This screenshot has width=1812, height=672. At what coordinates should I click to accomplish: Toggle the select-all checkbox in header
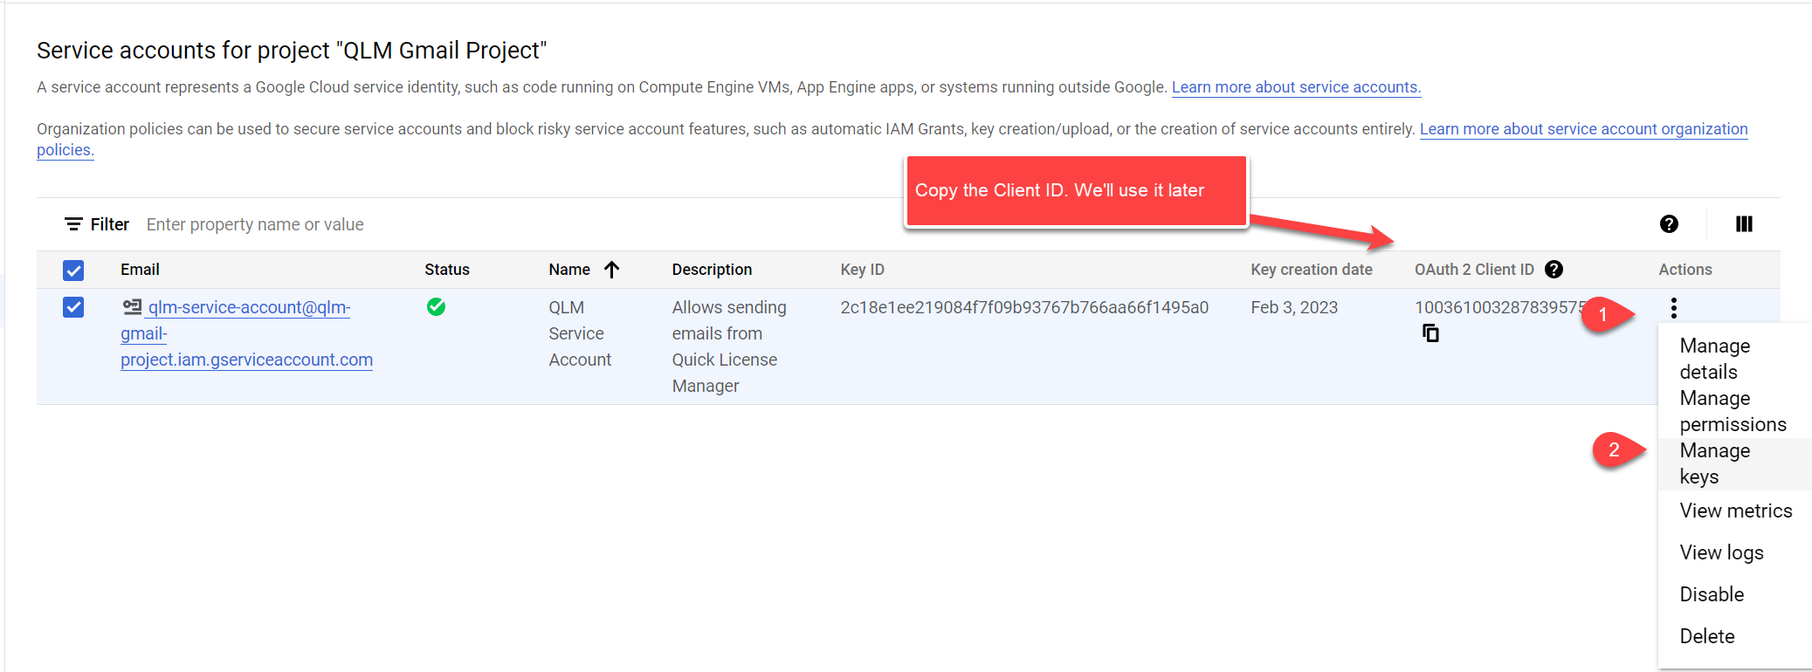pos(73,271)
